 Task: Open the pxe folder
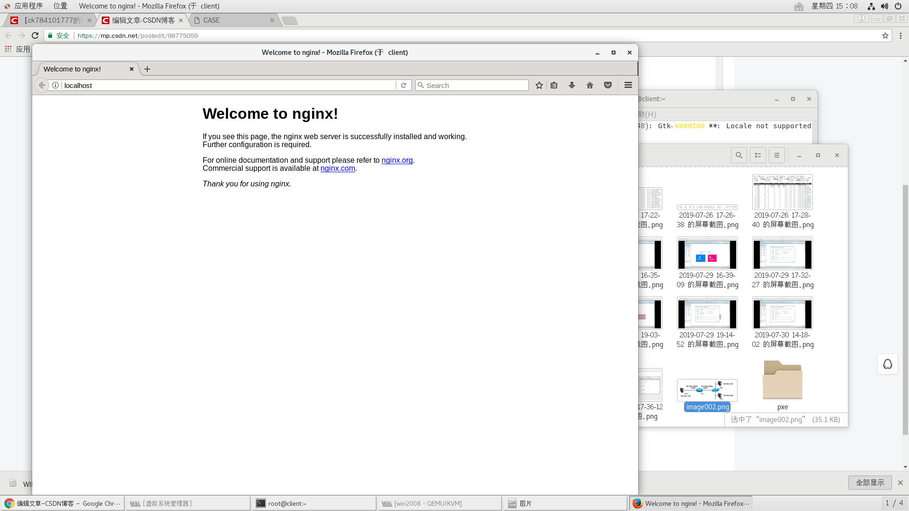coord(782,380)
